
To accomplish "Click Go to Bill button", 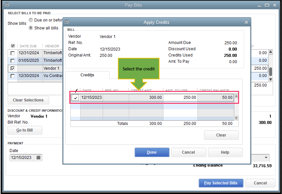I will click(25, 130).
